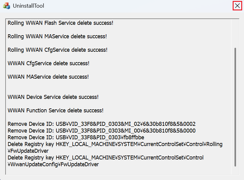Click the Remove Device ID fb8ffbbe line
Screen dimensions: 244x180
click(76, 137)
